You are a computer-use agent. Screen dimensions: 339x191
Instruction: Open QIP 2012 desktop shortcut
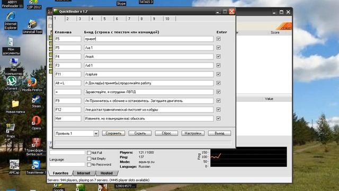coord(34,5)
